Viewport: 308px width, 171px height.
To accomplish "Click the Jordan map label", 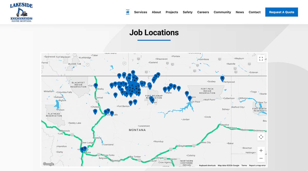I will (186, 119).
